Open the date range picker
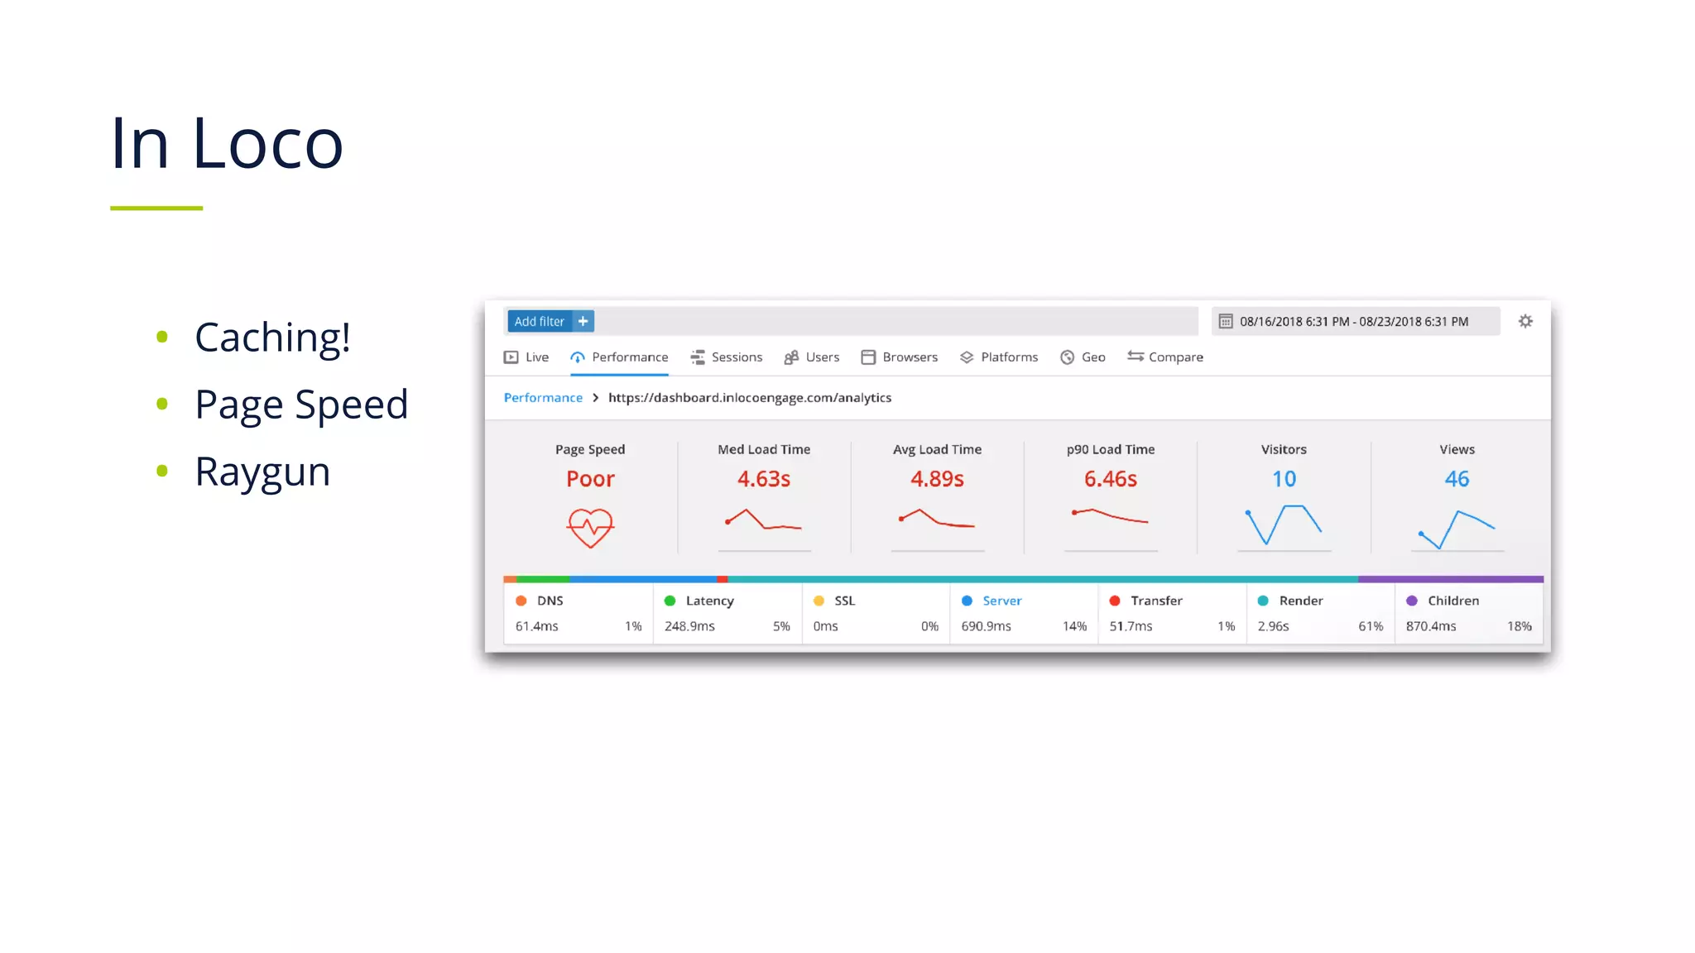Viewport: 1695px width, 953px height. click(x=1354, y=321)
